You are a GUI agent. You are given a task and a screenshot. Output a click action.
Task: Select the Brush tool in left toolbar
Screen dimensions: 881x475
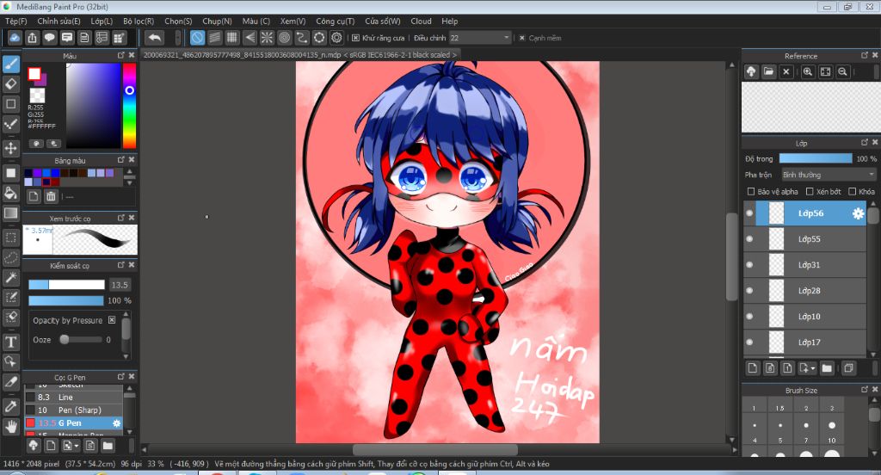pyautogui.click(x=10, y=64)
